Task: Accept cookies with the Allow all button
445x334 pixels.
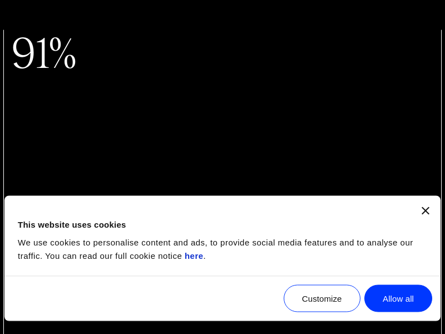Action: 398,298
